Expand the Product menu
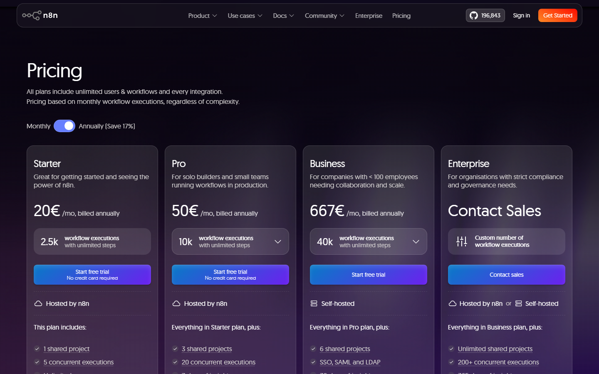This screenshot has width=599, height=374. point(203,16)
